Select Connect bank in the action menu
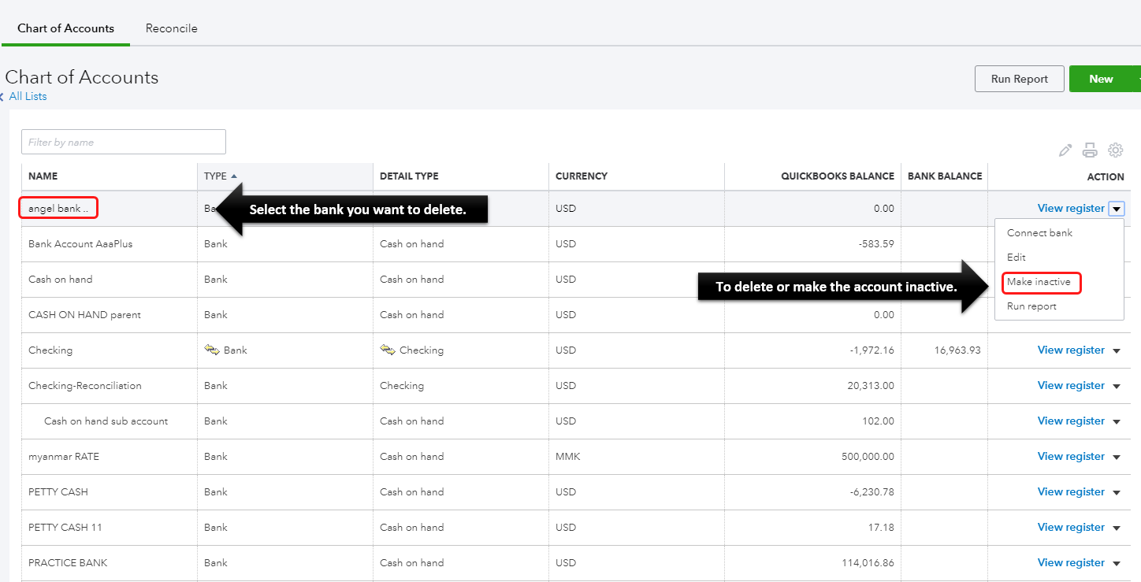This screenshot has width=1141, height=582. coord(1039,233)
